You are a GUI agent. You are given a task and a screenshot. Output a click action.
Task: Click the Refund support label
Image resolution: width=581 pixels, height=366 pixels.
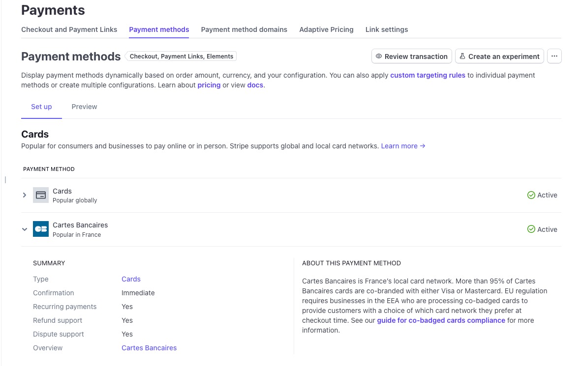[58, 320]
